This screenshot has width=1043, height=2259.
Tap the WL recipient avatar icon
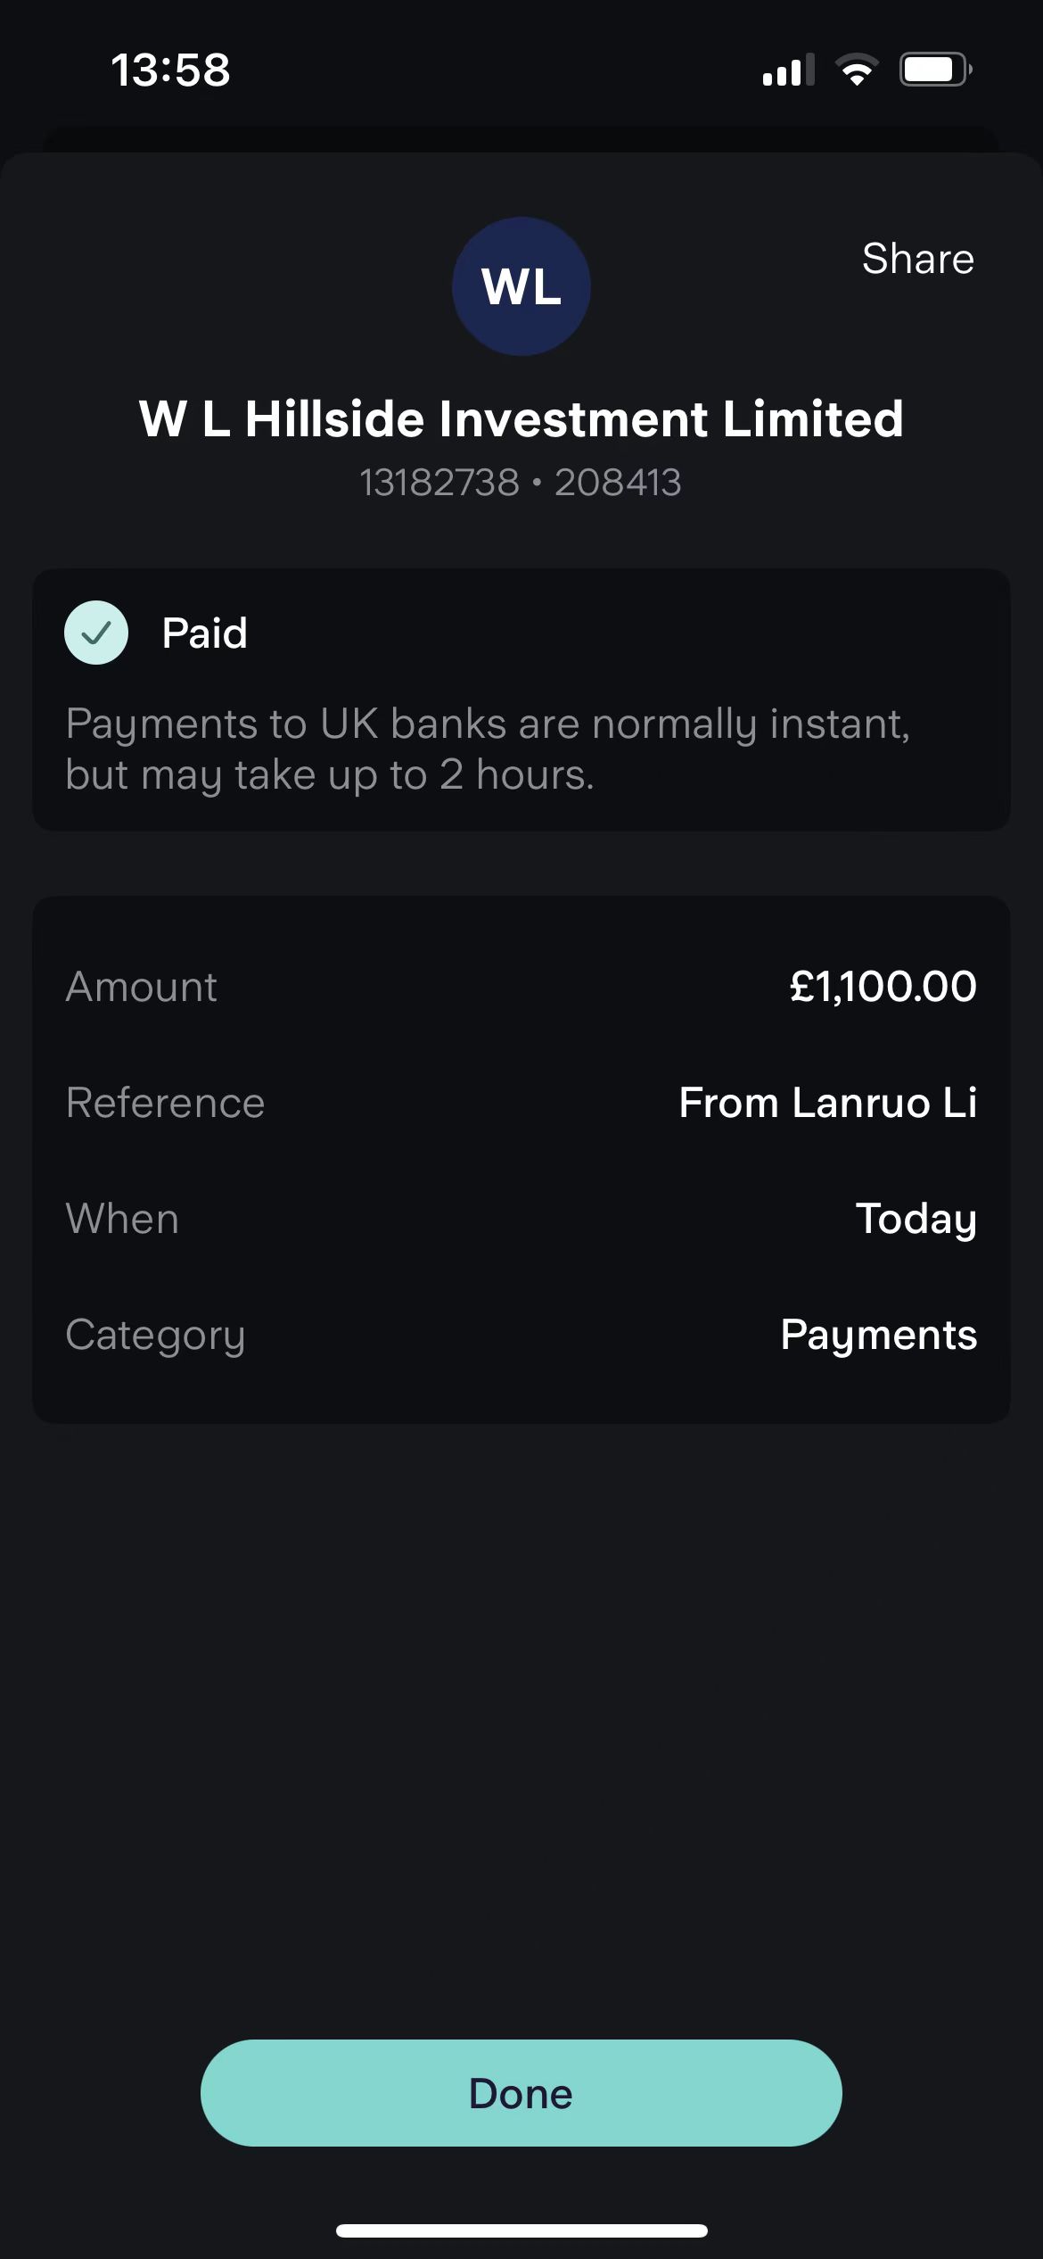click(521, 286)
